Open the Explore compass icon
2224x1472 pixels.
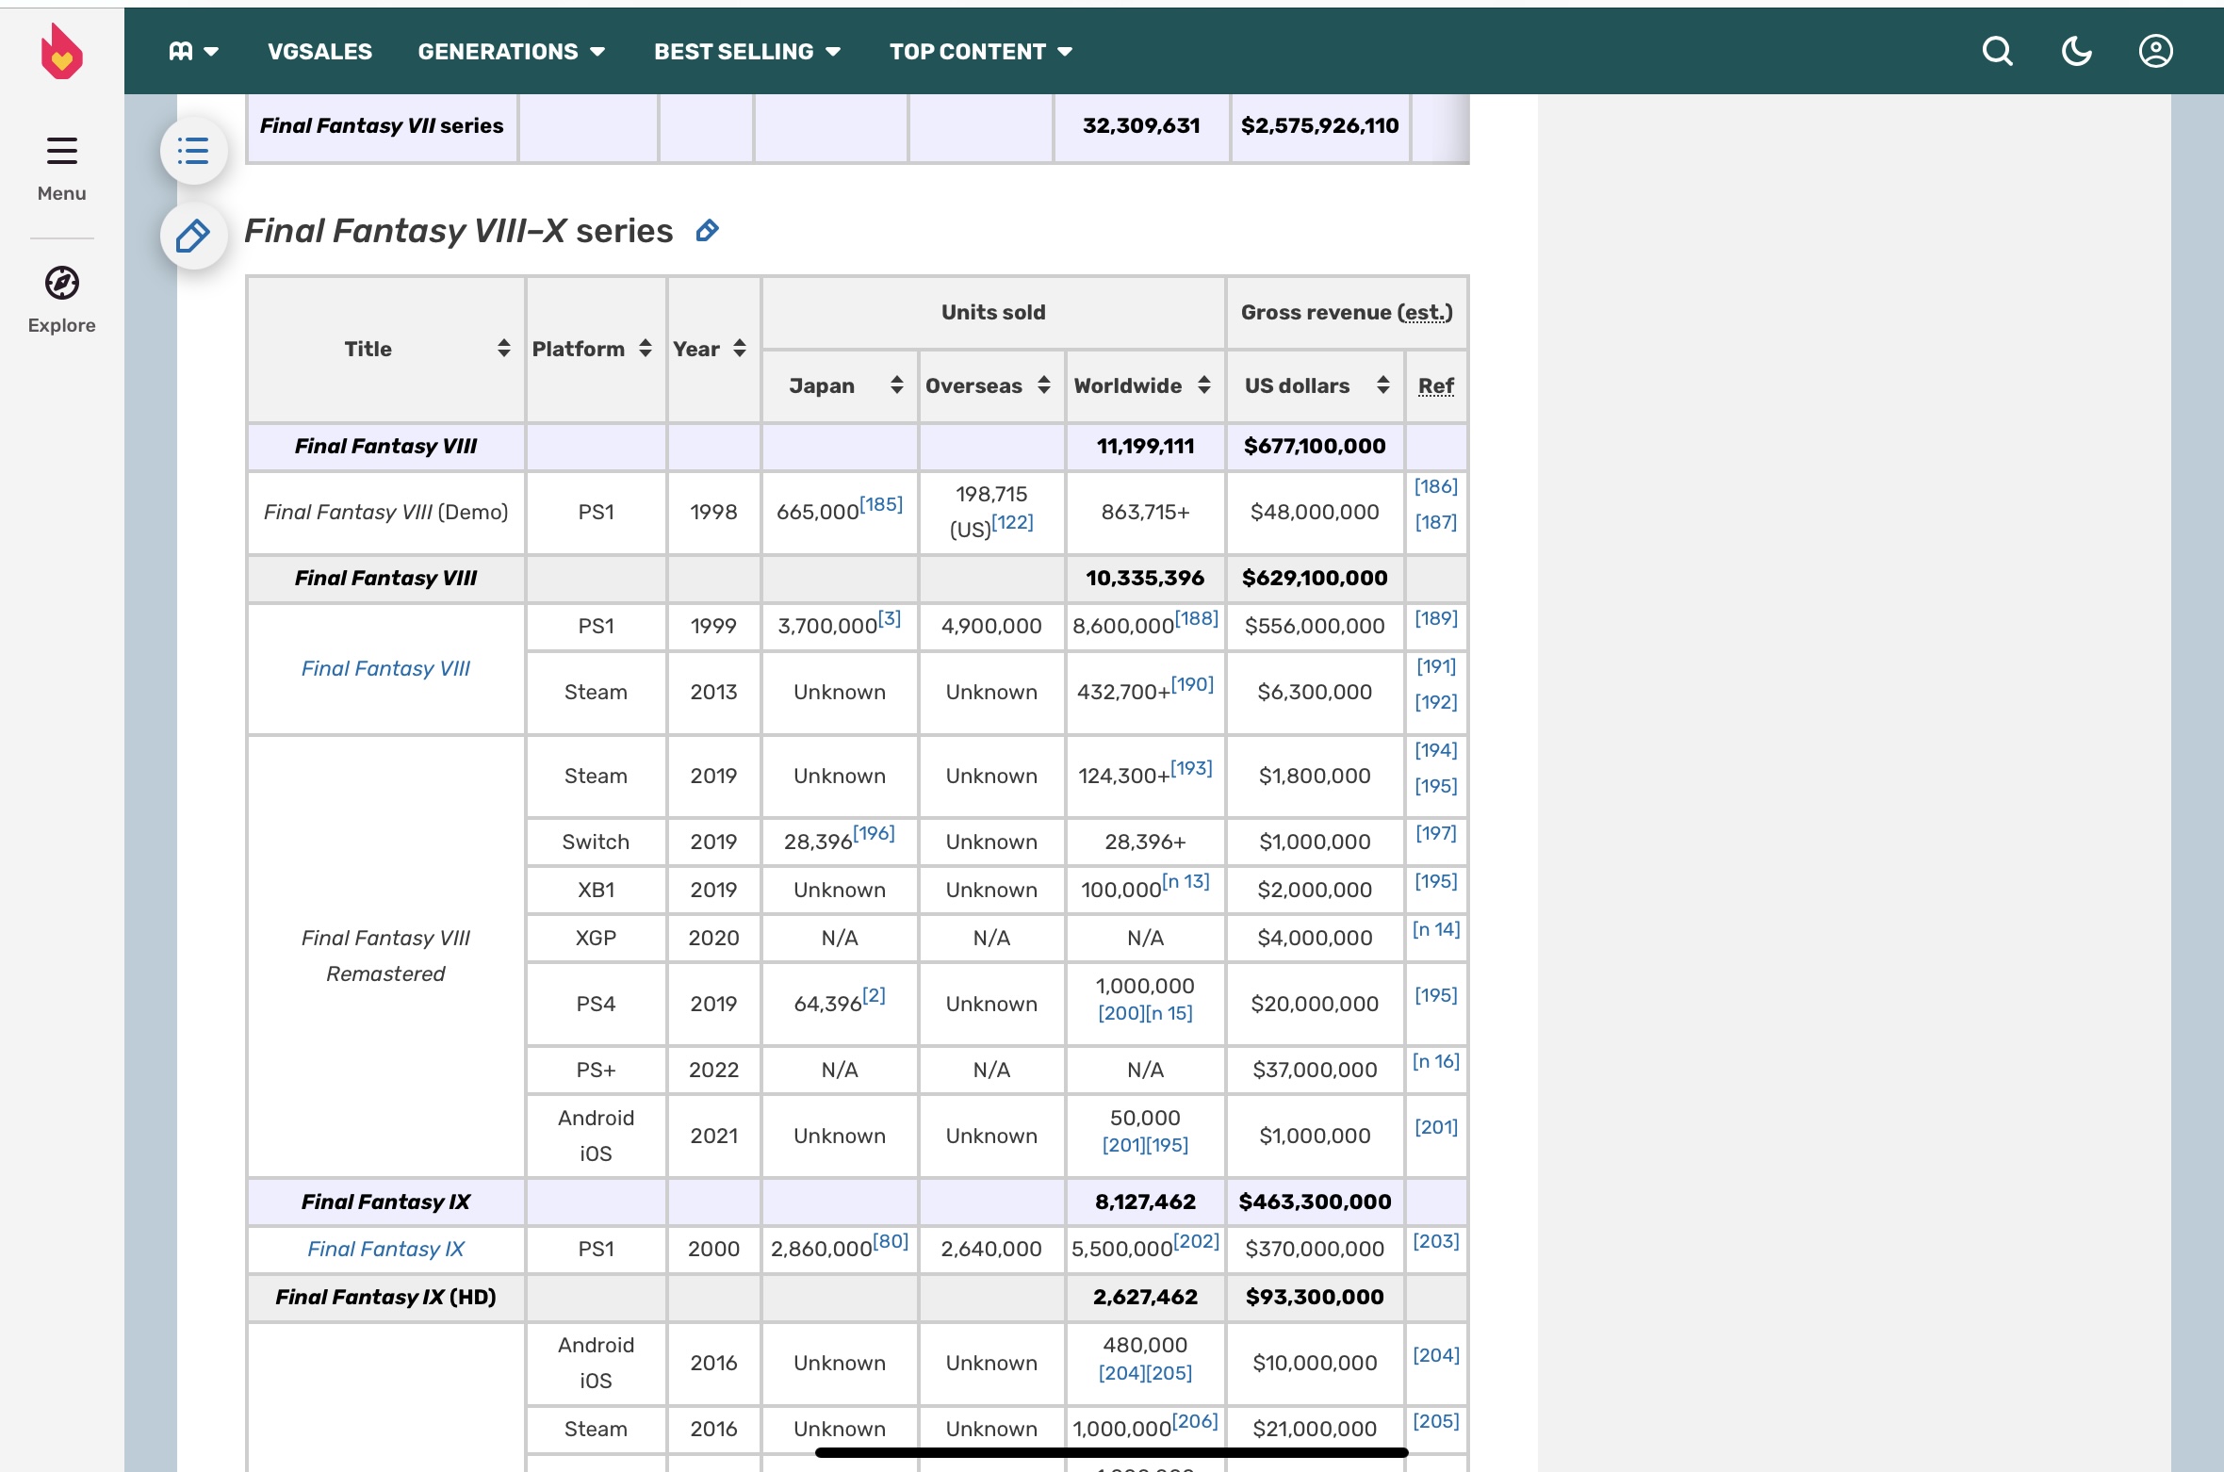tap(62, 283)
